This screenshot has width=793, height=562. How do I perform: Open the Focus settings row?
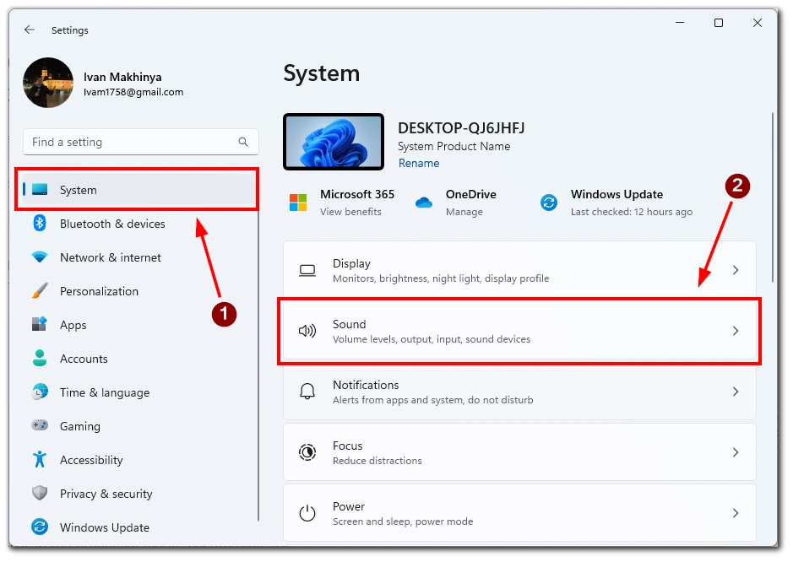tap(519, 452)
